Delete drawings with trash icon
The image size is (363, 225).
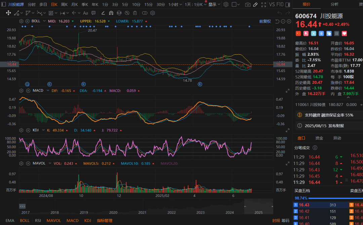(x=135, y=13)
